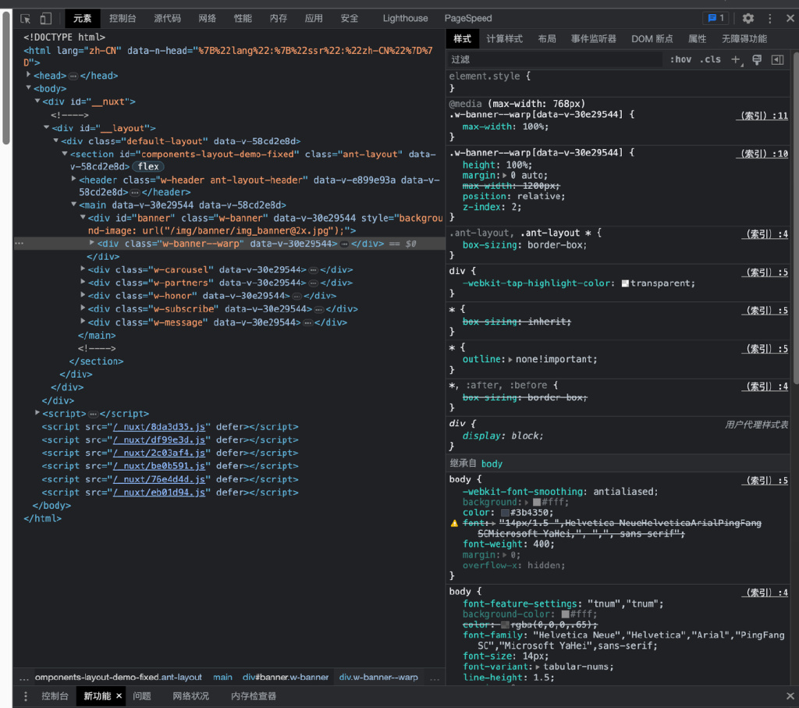Toggle the computed styles sidebar pane icon
This screenshot has height=708, width=799.
[x=777, y=59]
